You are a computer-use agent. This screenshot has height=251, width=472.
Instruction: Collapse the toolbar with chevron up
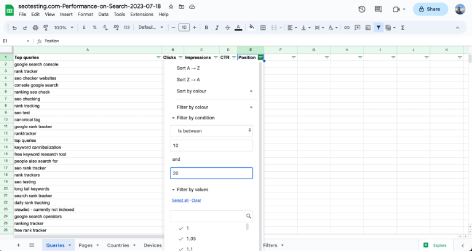pos(457,28)
